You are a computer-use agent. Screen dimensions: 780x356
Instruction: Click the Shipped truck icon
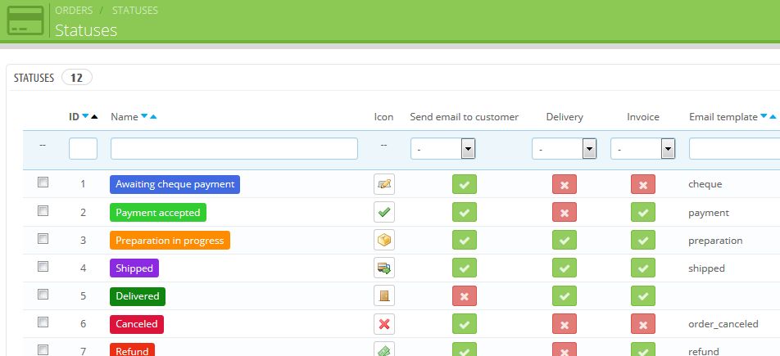[384, 268]
